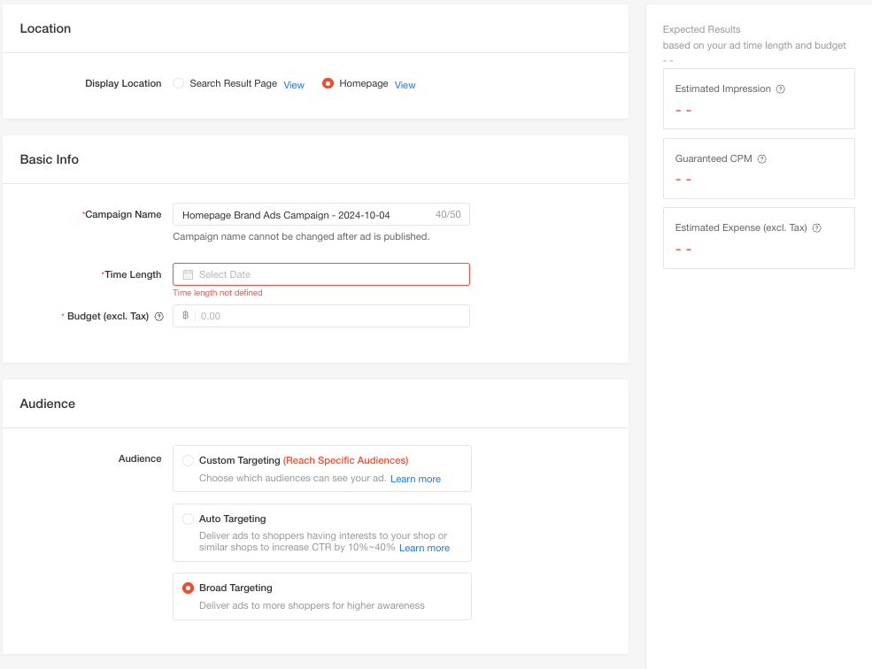Click help icon next to Budget (excl. Tax)
The image size is (872, 669).
[159, 317]
